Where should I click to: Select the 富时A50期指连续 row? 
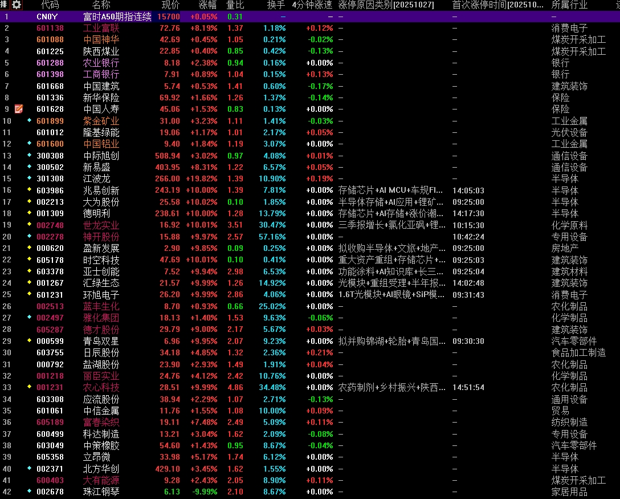[x=310, y=17]
